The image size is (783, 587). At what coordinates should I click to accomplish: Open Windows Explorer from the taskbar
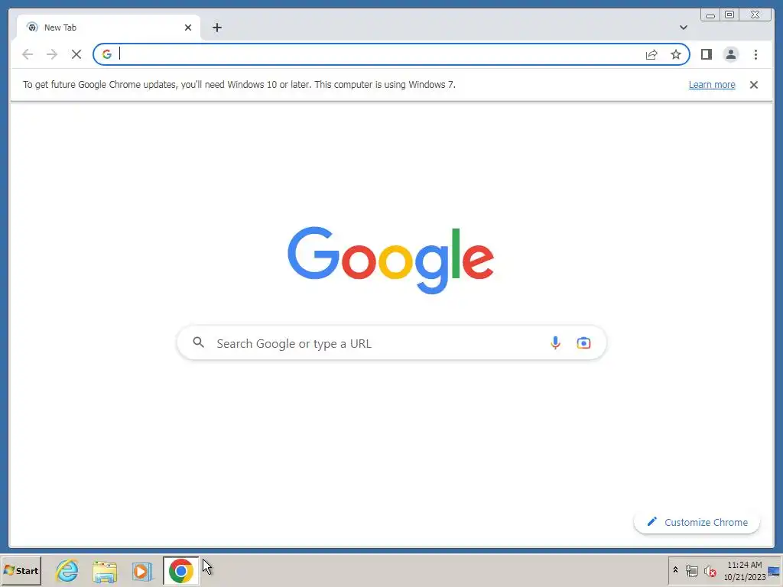(x=104, y=571)
